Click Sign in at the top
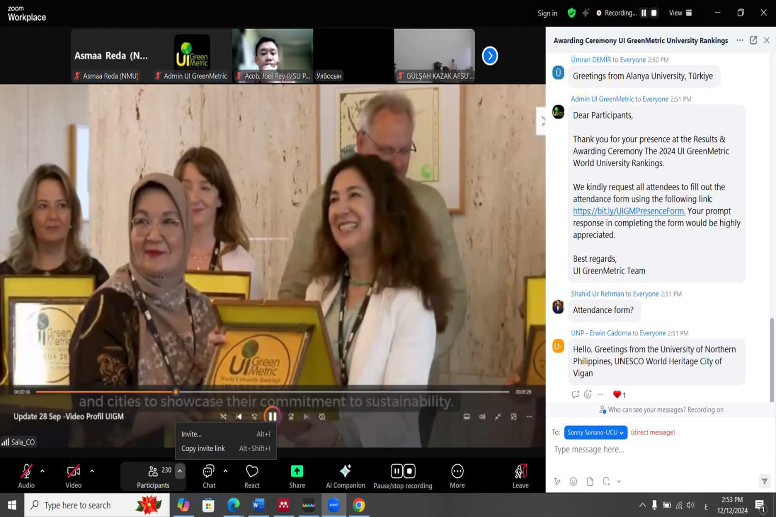This screenshot has height=517, width=776. (x=547, y=13)
